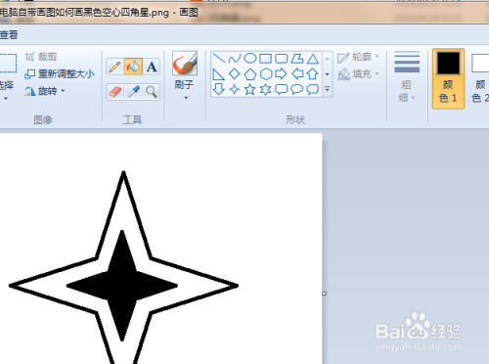
Task: Click the dashed selection rectangle tool
Action: click(x=8, y=64)
